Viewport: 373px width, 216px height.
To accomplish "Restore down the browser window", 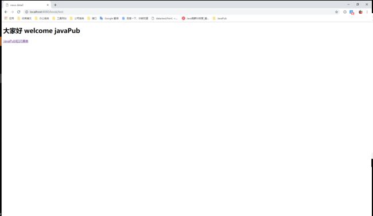I will 358,4.
